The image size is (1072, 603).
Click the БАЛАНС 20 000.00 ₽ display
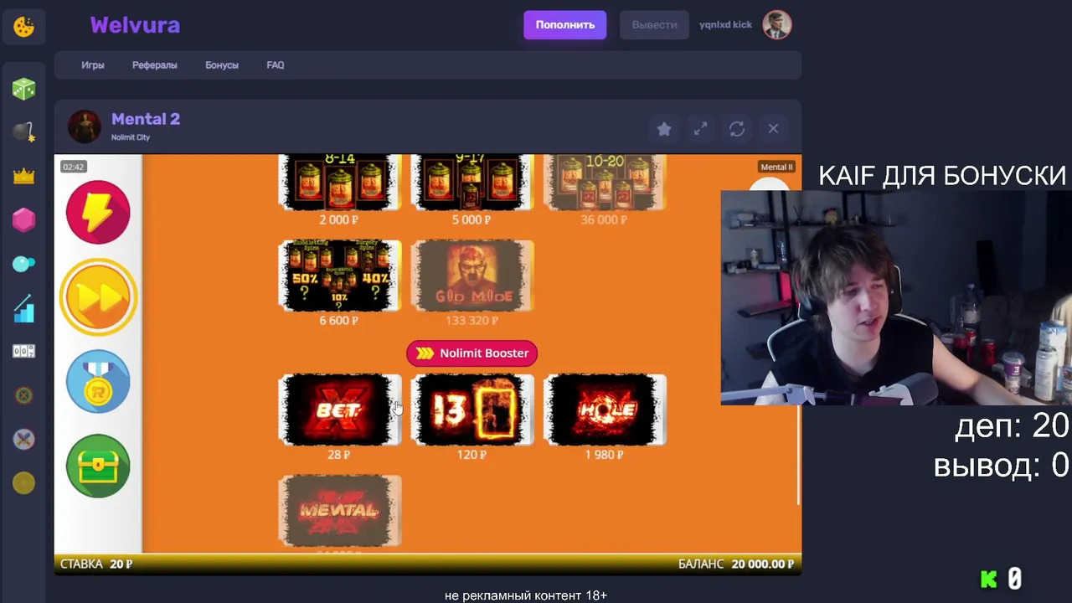point(736,564)
